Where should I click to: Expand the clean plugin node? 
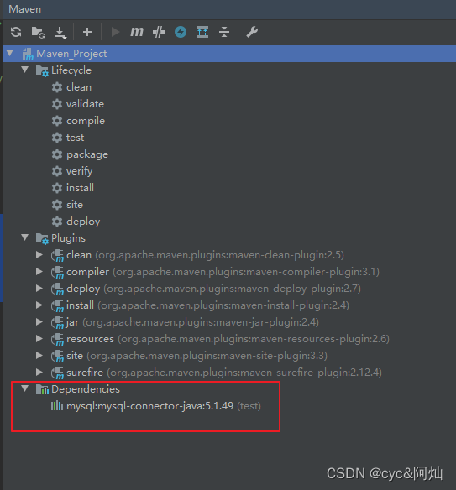(x=39, y=255)
